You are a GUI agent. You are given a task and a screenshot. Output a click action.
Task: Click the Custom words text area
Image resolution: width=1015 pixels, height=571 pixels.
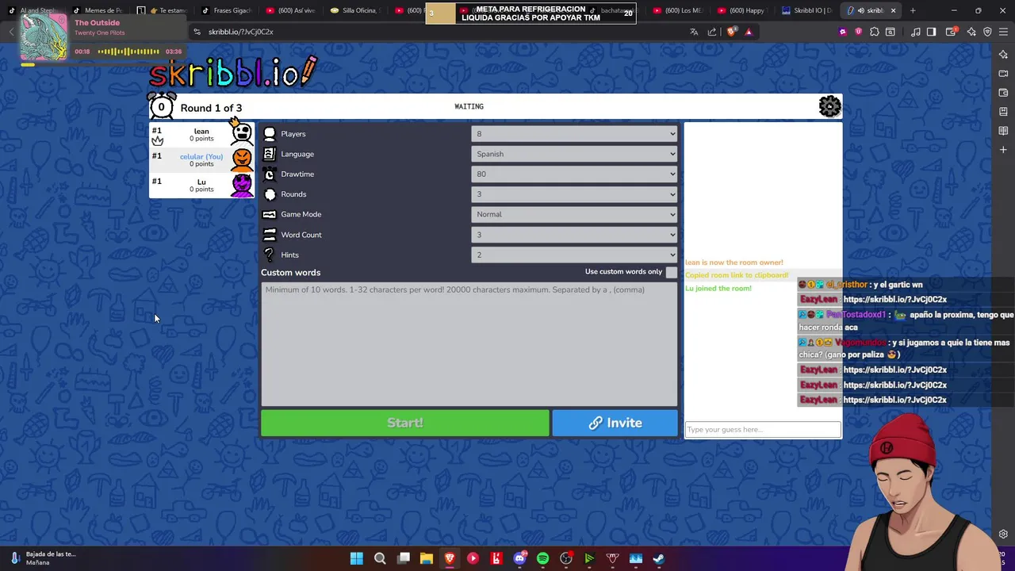469,343
